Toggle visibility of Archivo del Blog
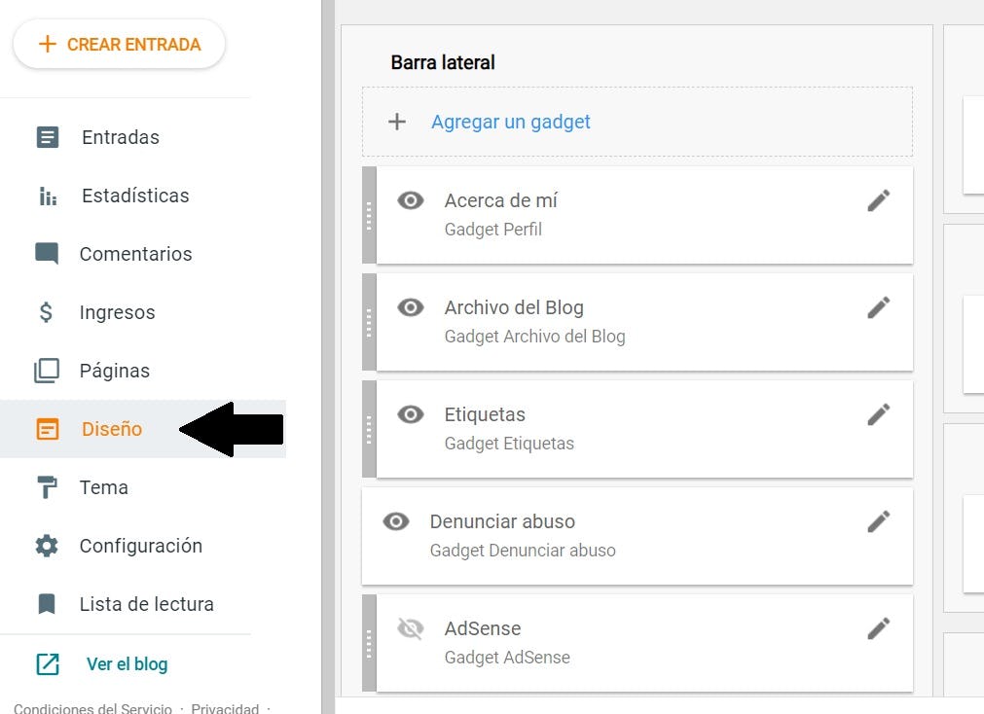Viewport: 984px width, 714px height. 410,306
